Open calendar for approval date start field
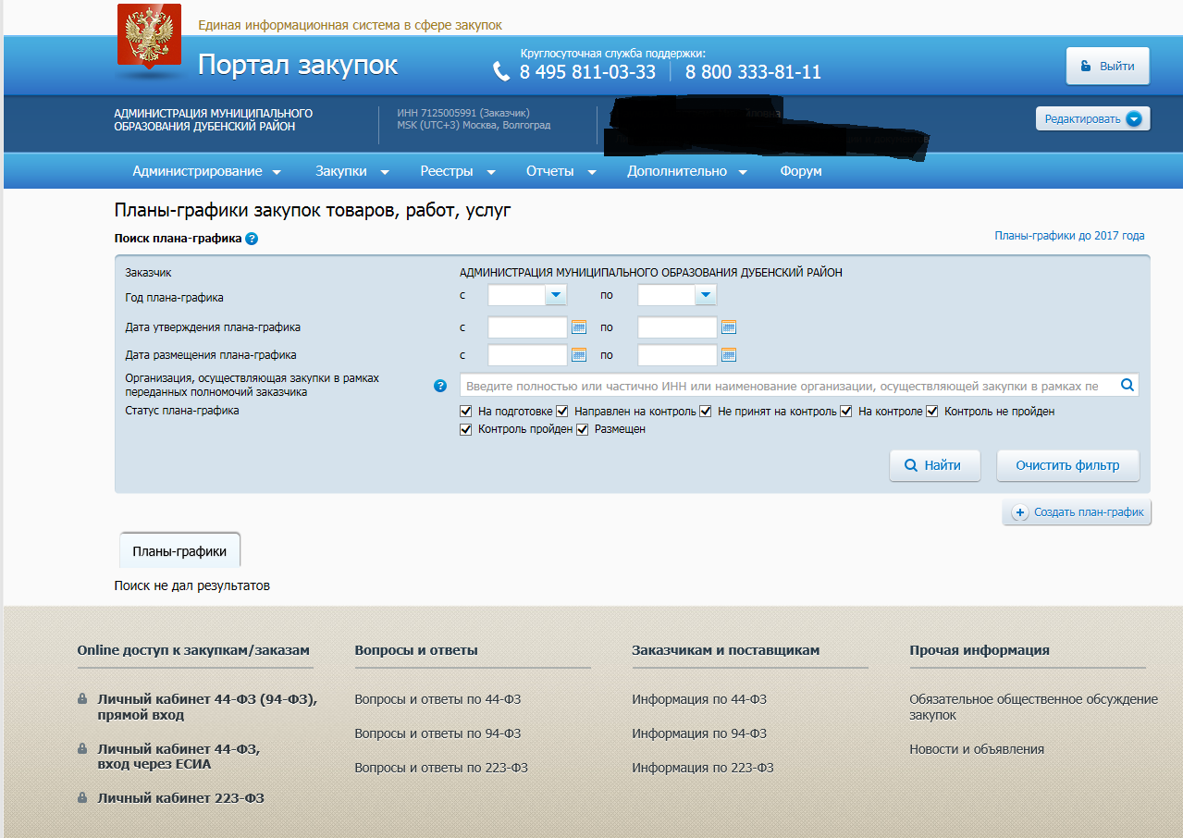Screen dimensions: 1183x838 (579, 327)
